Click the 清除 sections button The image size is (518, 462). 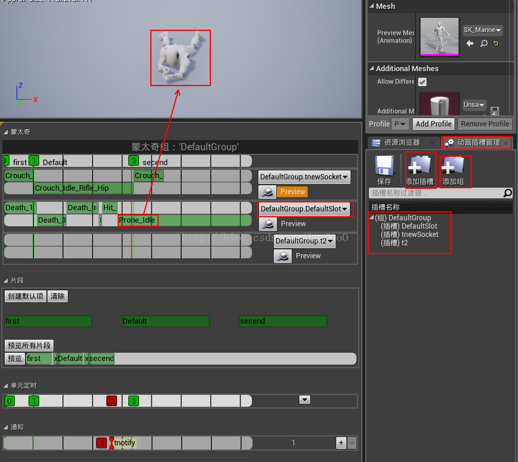(x=58, y=296)
